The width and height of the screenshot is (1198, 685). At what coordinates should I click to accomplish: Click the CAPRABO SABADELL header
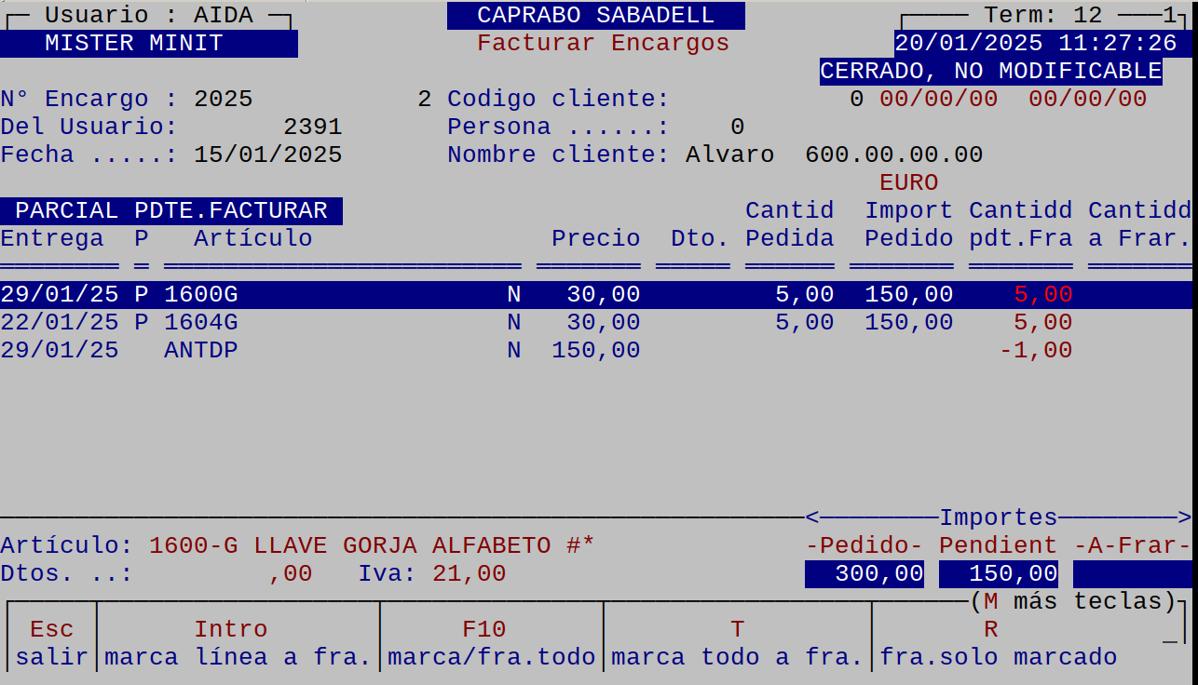[597, 14]
